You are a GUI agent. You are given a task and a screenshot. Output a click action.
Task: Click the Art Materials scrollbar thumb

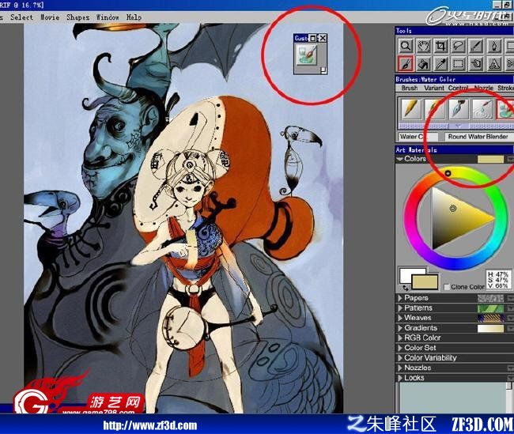tap(509, 386)
